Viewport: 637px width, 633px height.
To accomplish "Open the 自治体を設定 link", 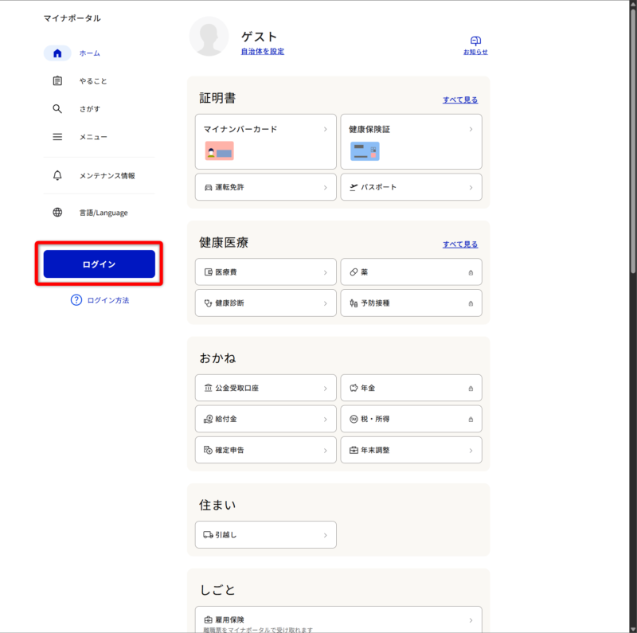I will (262, 52).
